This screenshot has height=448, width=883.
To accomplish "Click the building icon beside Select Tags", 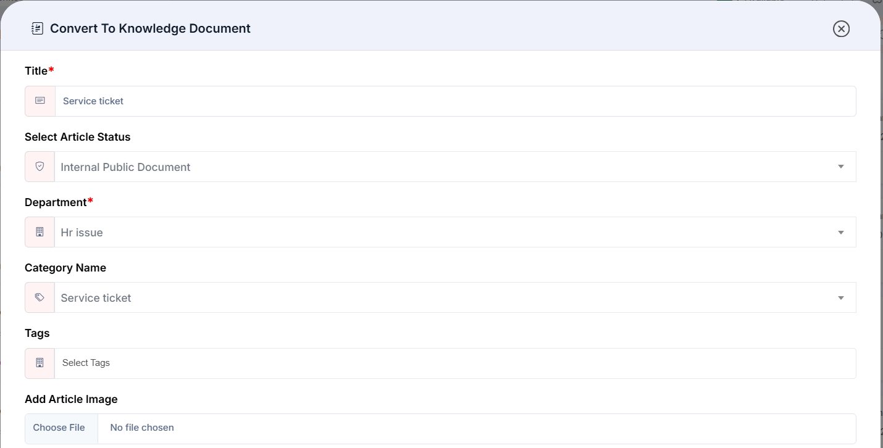I will click(40, 363).
